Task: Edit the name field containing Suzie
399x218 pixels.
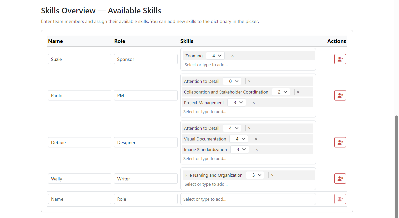Action: pos(80,59)
